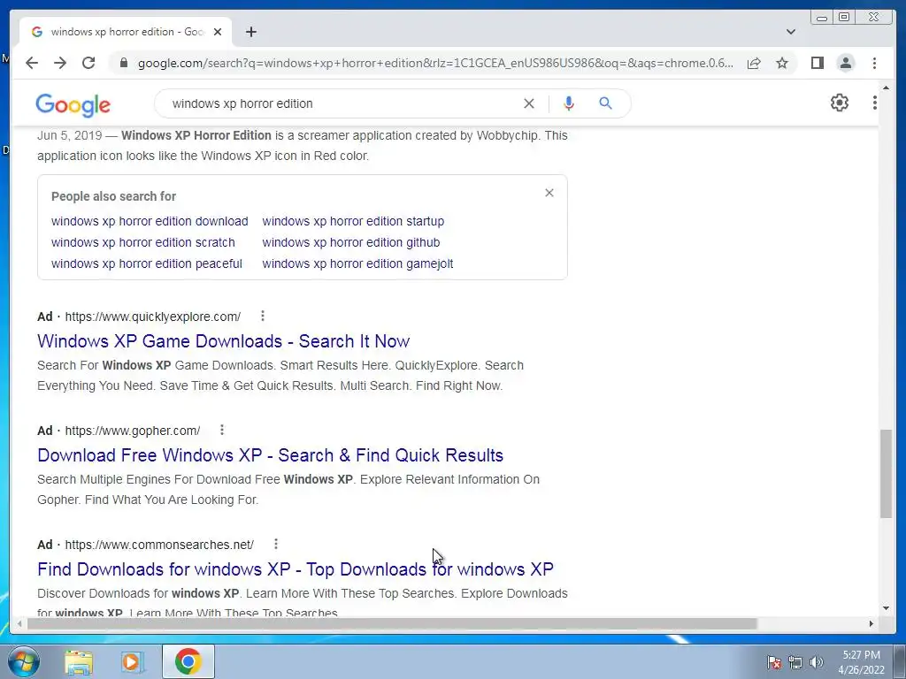Open Windows Explorer from the taskbar
Image resolution: width=906 pixels, height=679 pixels.
pos(79,661)
